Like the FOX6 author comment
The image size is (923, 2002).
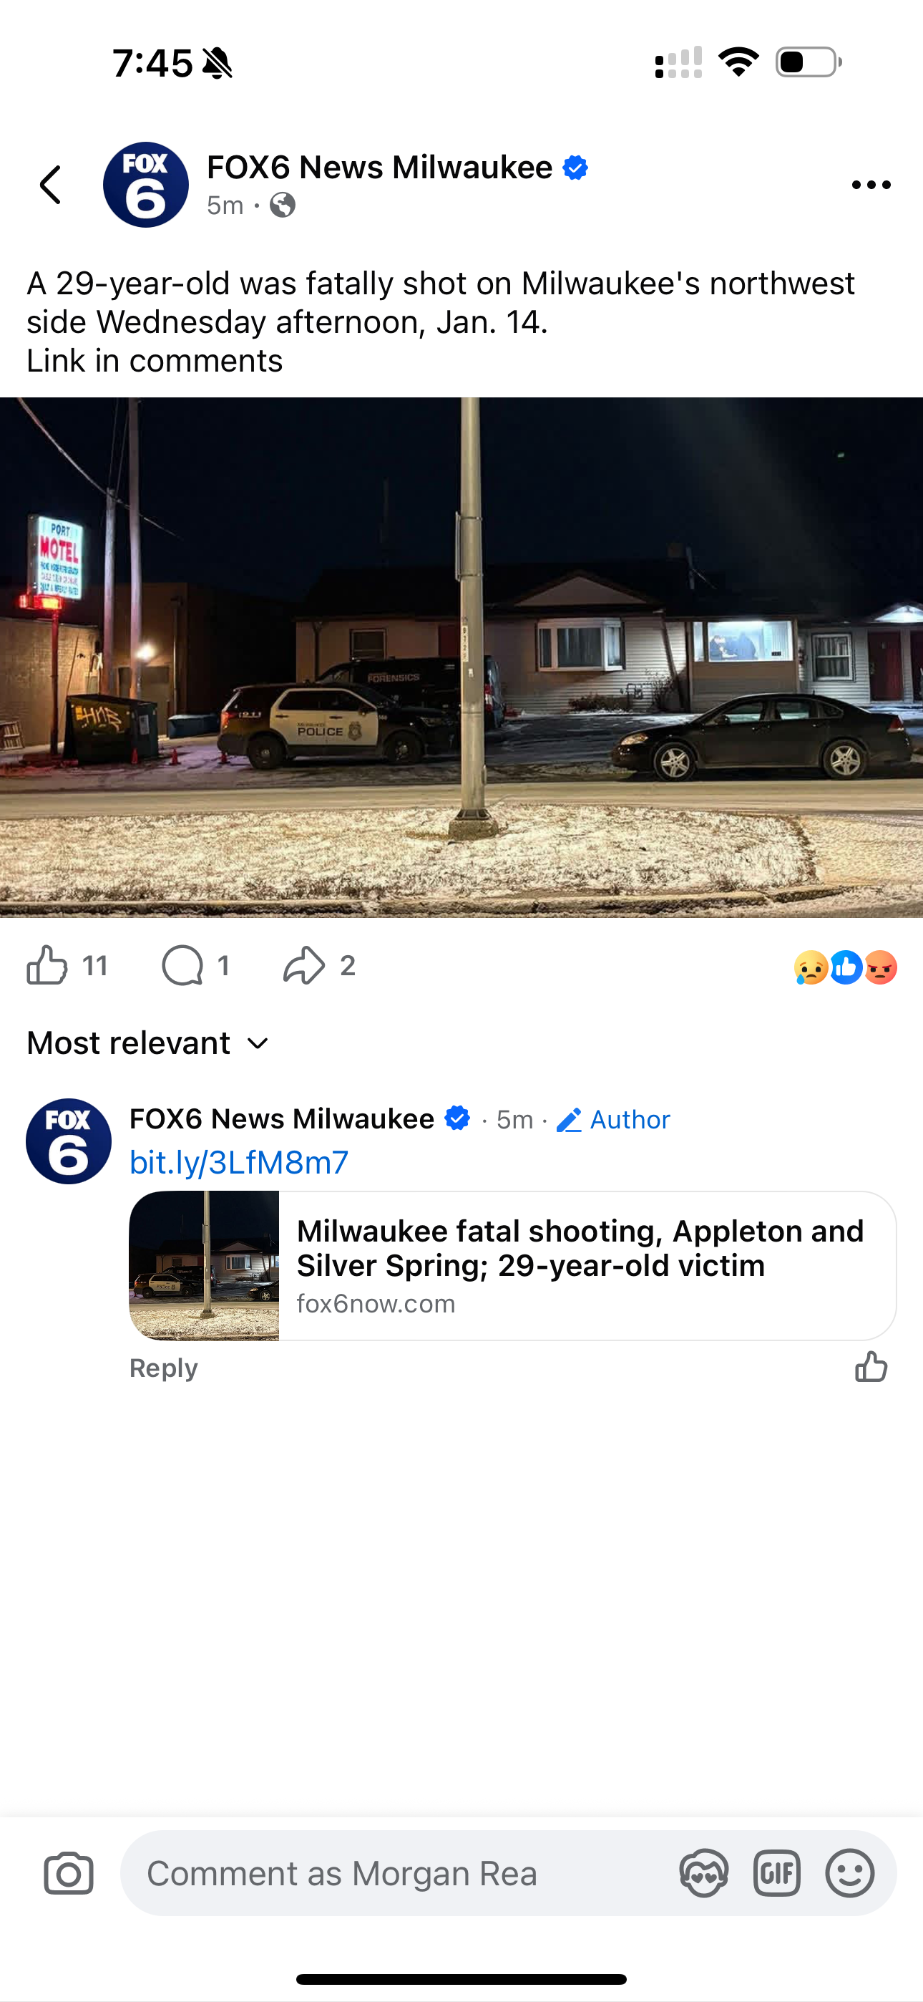871,1366
